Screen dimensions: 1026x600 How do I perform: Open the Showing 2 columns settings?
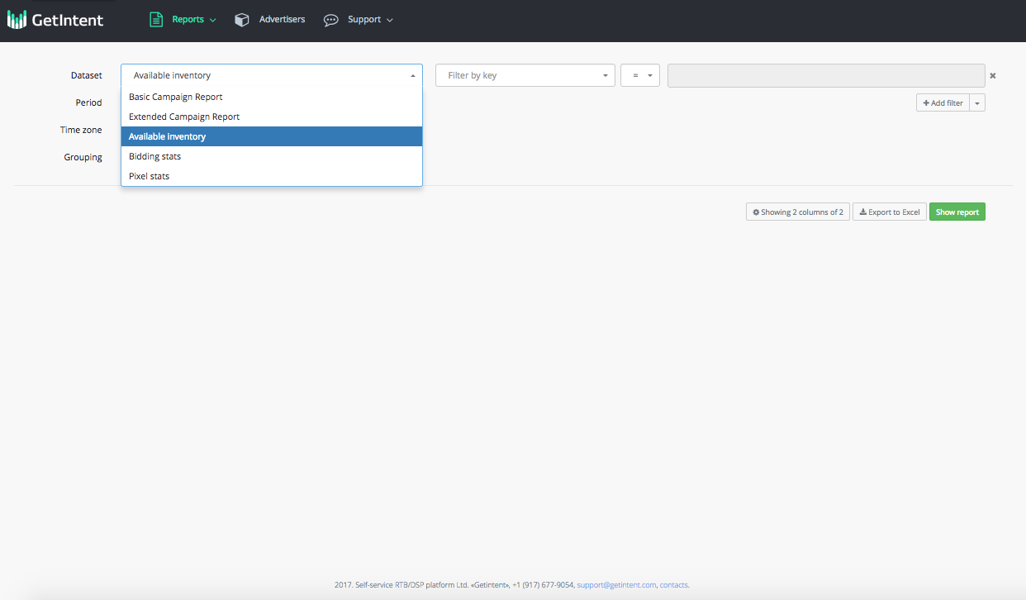pos(797,212)
